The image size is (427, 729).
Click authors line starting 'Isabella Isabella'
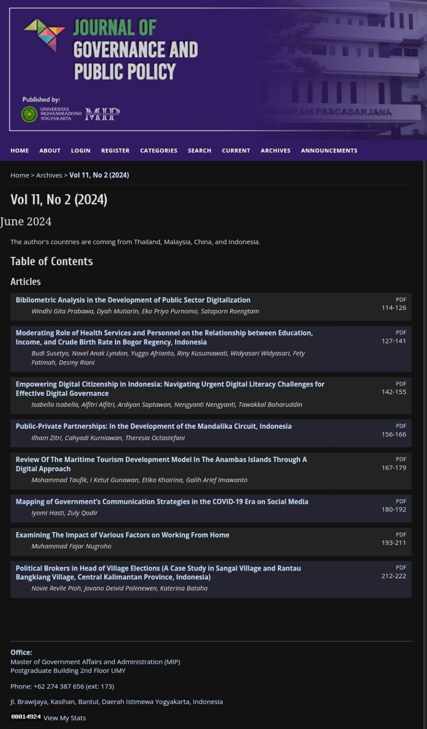(167, 405)
